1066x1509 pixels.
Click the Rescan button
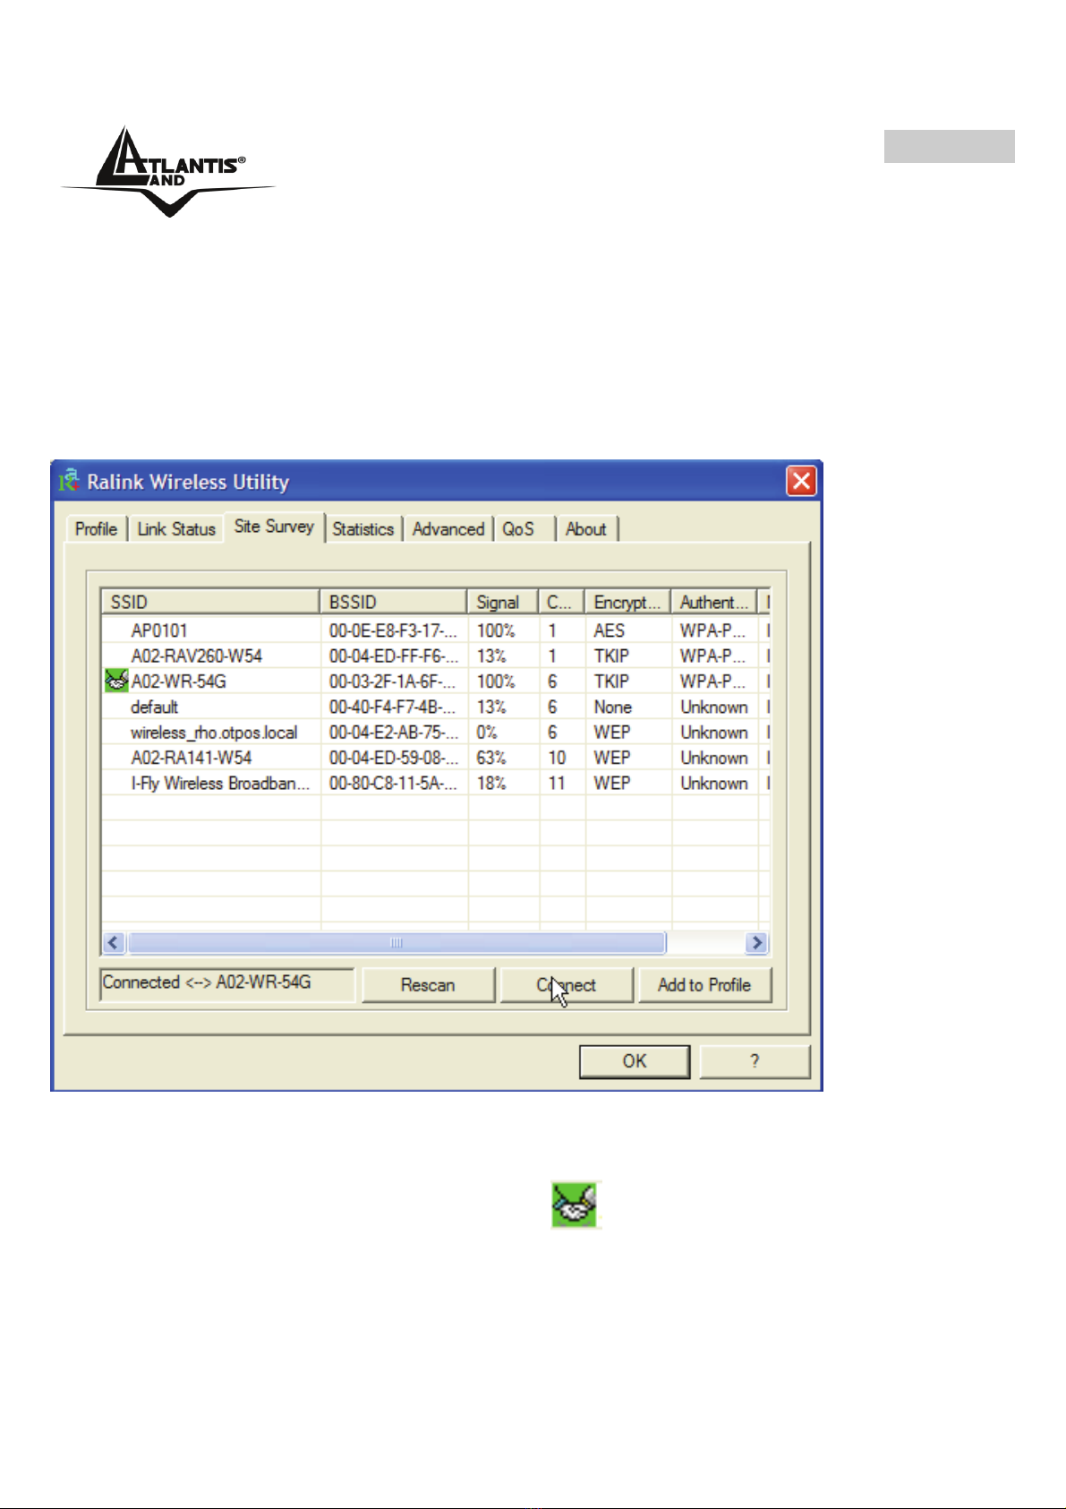click(x=428, y=985)
